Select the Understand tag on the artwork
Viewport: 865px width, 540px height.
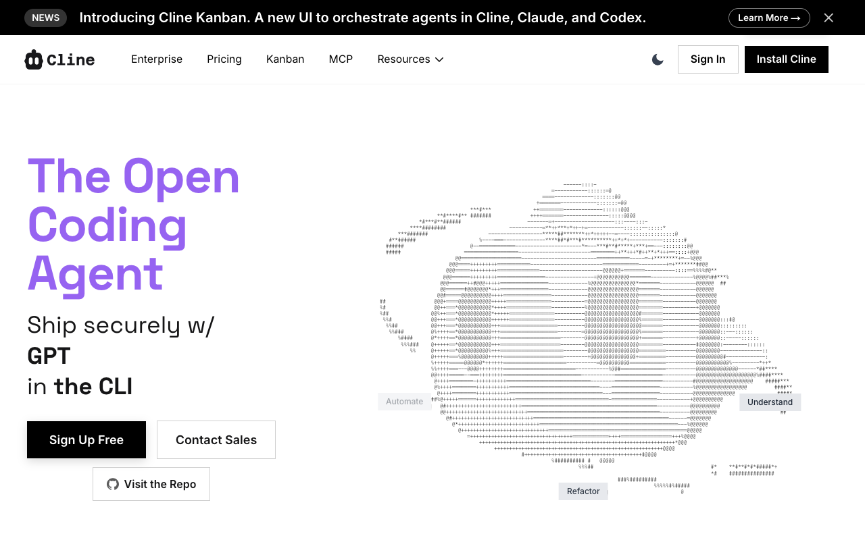click(x=770, y=402)
